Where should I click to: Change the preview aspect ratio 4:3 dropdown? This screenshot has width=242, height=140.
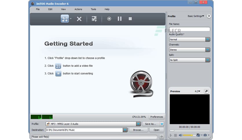point(197,91)
